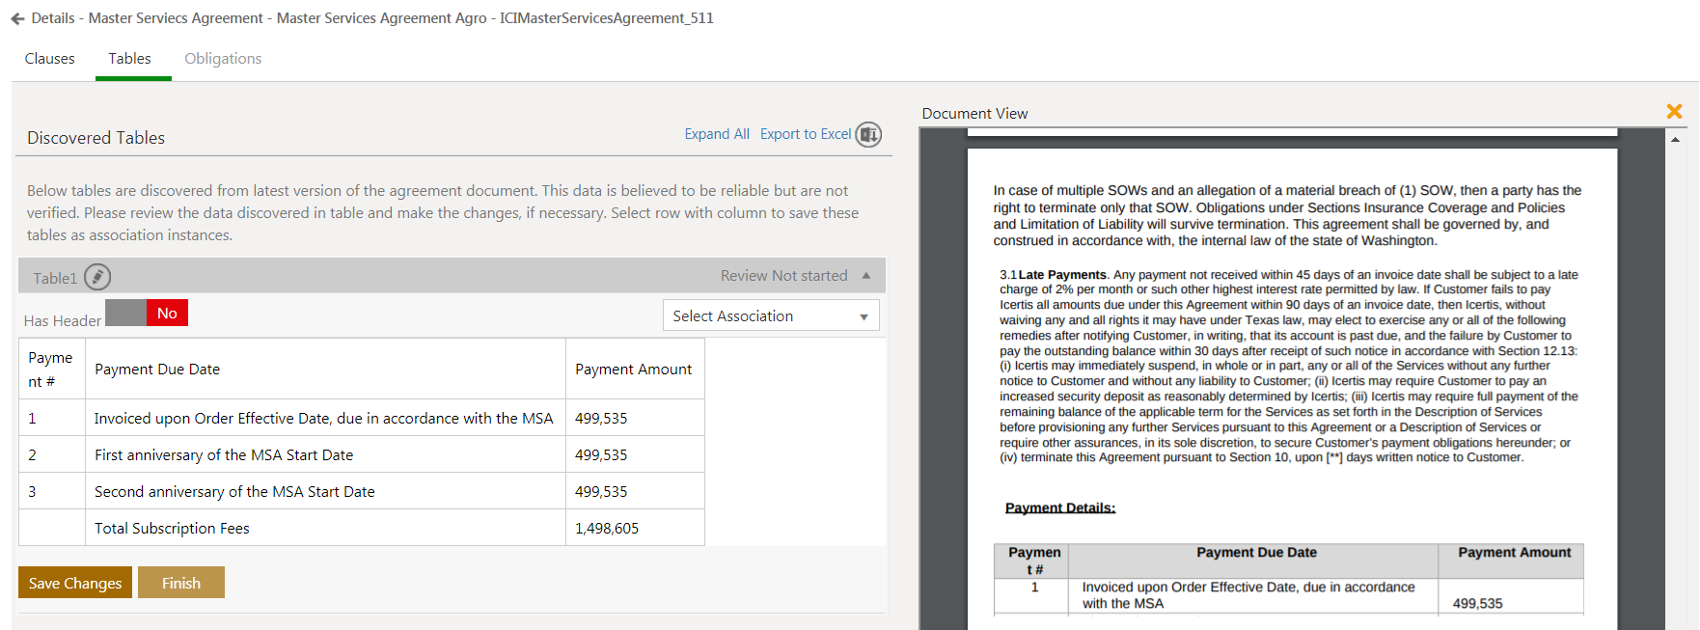Click the back arrow beside Details
This screenshot has width=1700, height=630.
pyautogui.click(x=17, y=18)
